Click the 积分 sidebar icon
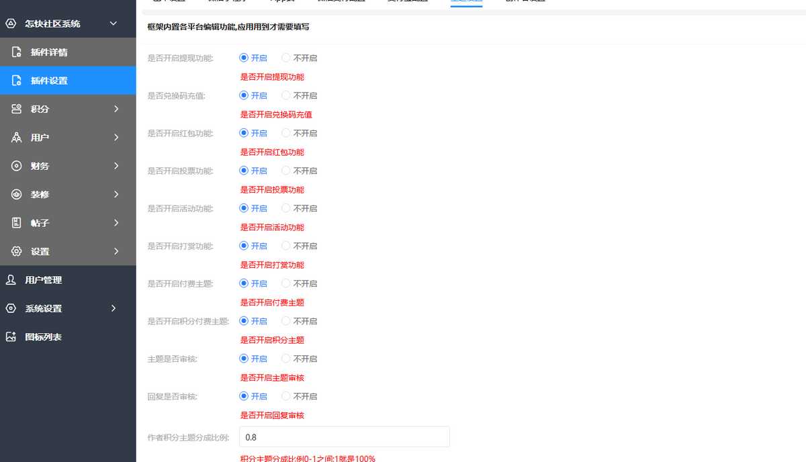 coord(17,109)
